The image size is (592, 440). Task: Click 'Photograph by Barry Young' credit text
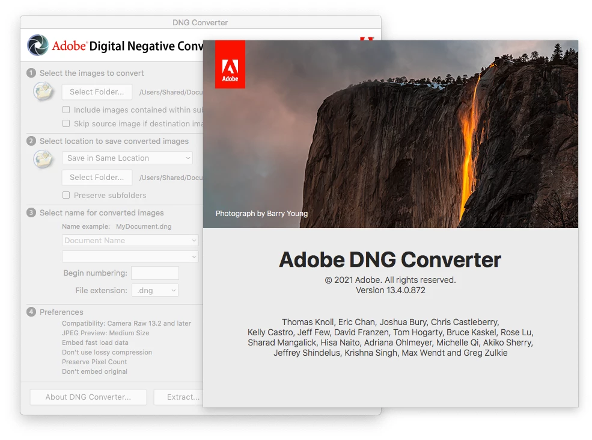coord(261,214)
